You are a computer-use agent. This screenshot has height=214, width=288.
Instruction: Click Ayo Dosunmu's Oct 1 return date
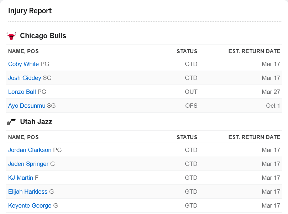coord(273,106)
